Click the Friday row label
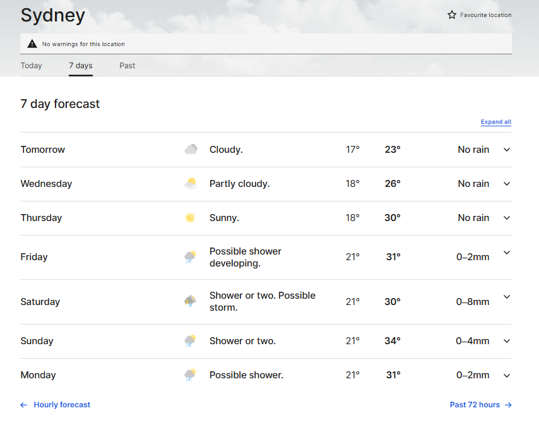The height and width of the screenshot is (425, 539). (34, 257)
